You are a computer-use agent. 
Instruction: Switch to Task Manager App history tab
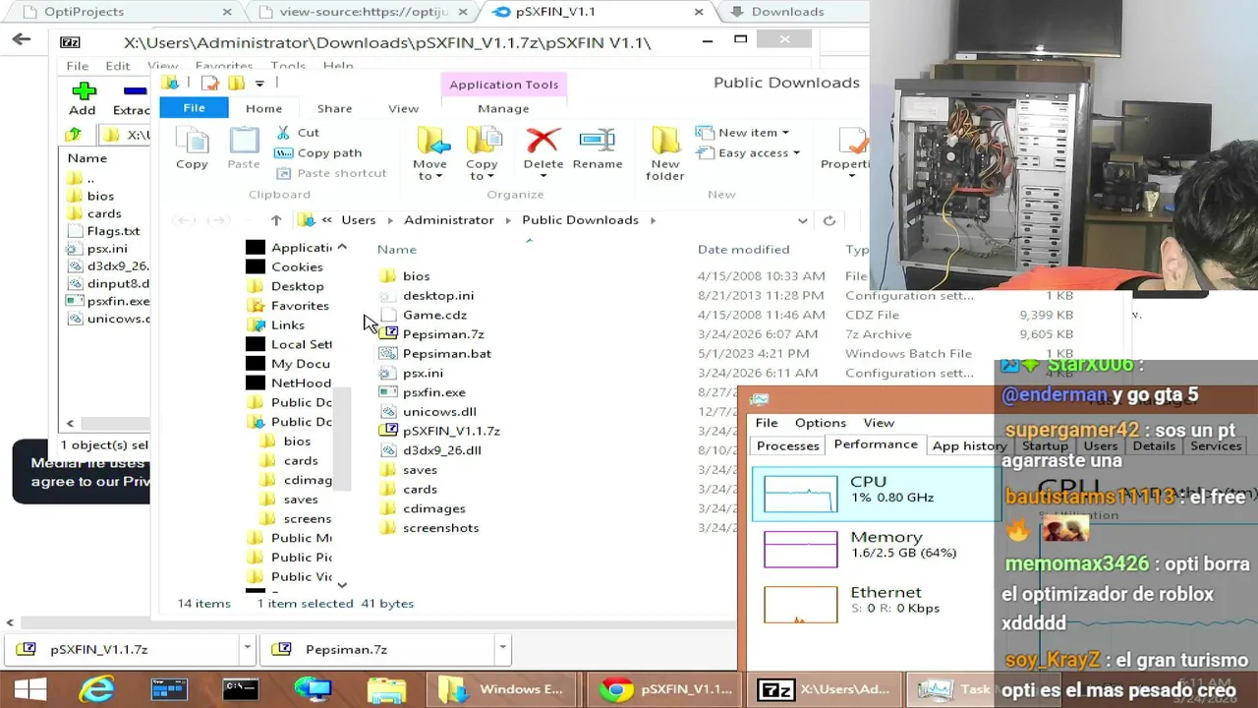pos(969,445)
